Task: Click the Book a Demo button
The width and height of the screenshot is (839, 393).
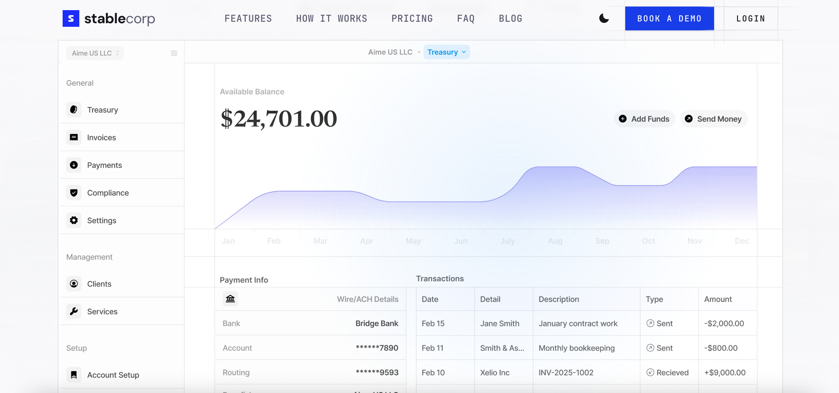Action: point(669,18)
